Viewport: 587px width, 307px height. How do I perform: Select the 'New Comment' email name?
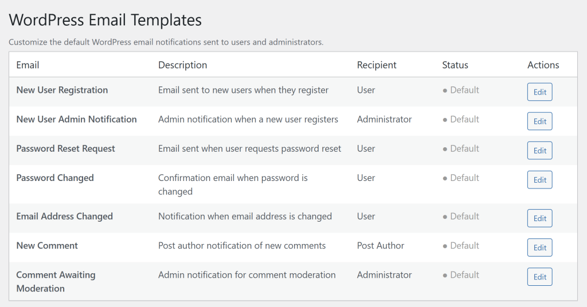tap(47, 246)
